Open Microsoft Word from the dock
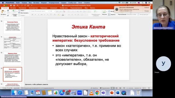This screenshot has height=98, width=175. [118, 93]
